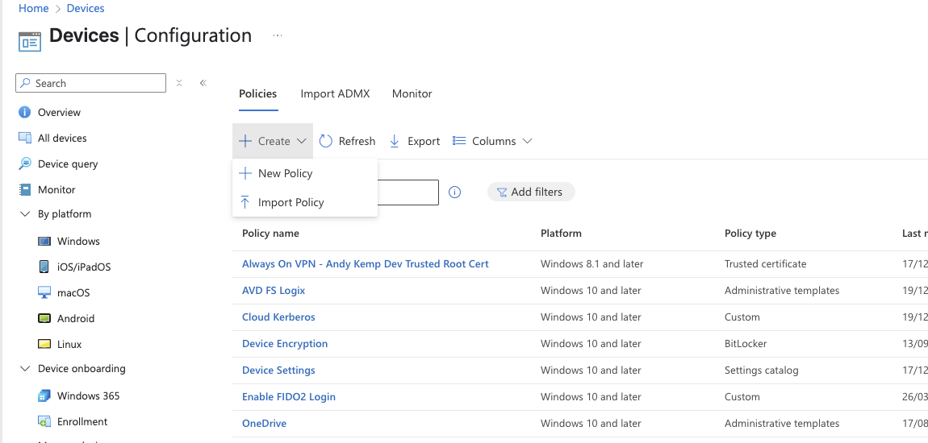Collapse the By platform section
The height and width of the screenshot is (443, 928).
[24, 214]
